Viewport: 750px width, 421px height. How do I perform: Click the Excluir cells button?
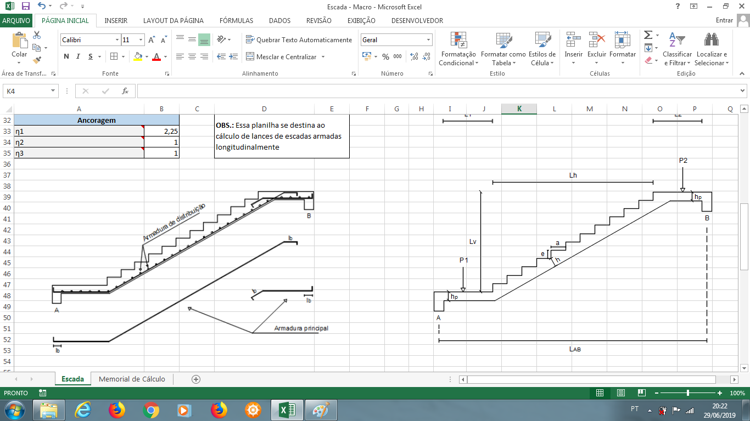(597, 49)
